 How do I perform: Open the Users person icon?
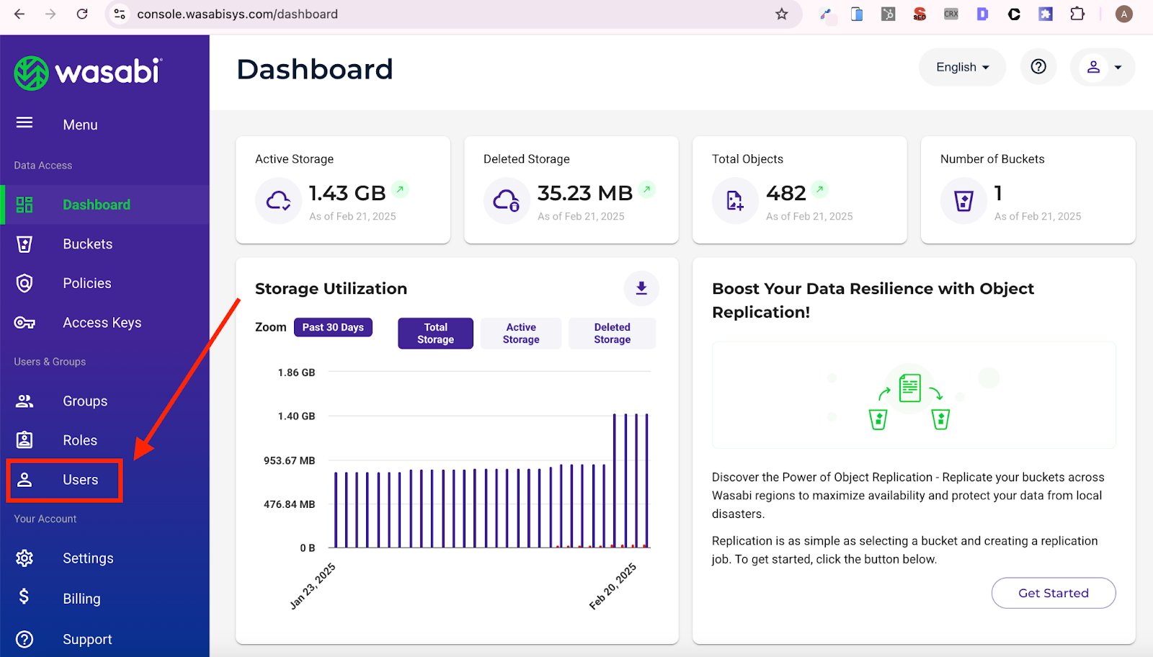coord(25,480)
